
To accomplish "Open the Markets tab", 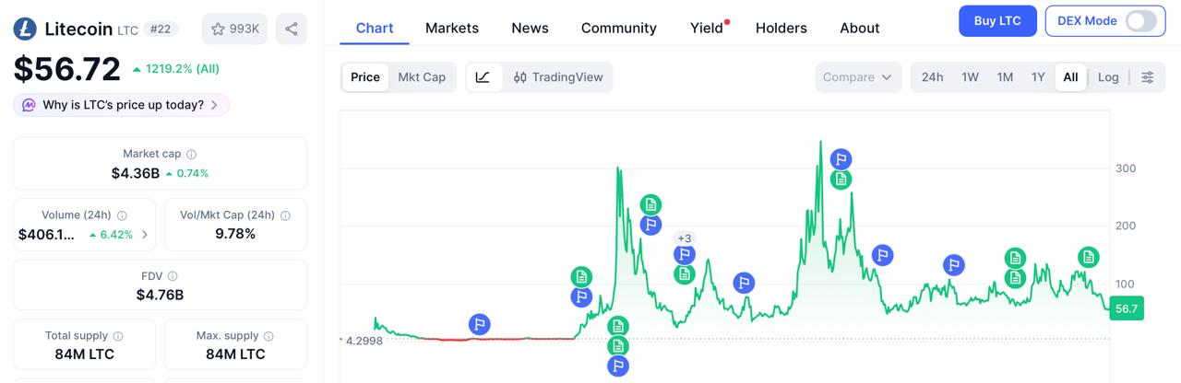I will (452, 28).
